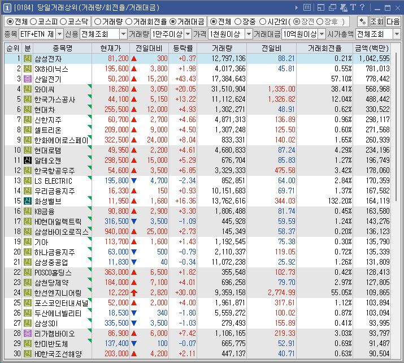The image size is (404, 363).
Task: Select the 거래량 sort radio button
Action: 98,21
